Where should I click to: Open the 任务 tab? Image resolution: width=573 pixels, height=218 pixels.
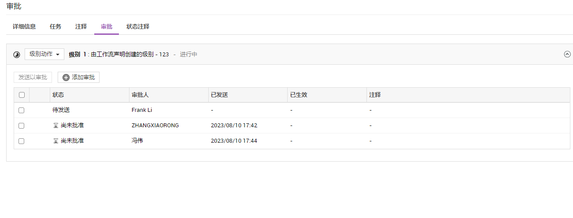click(55, 26)
